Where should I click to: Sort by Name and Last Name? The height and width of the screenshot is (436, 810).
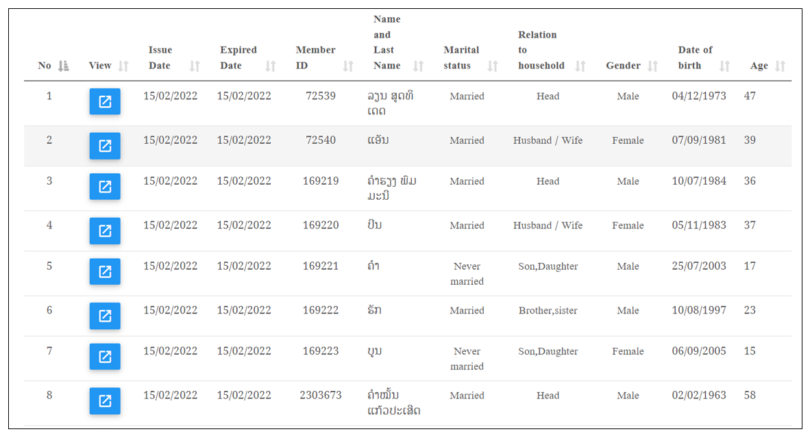click(x=419, y=66)
